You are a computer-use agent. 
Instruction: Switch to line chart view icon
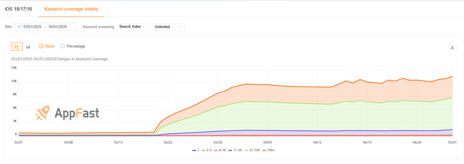17,46
